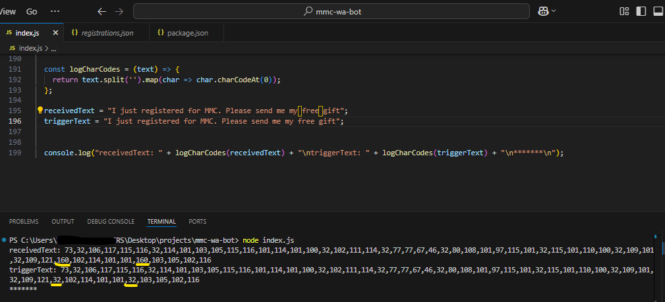This screenshot has width=665, height=302.
Task: Go forward with the right arrow
Action: [x=119, y=11]
